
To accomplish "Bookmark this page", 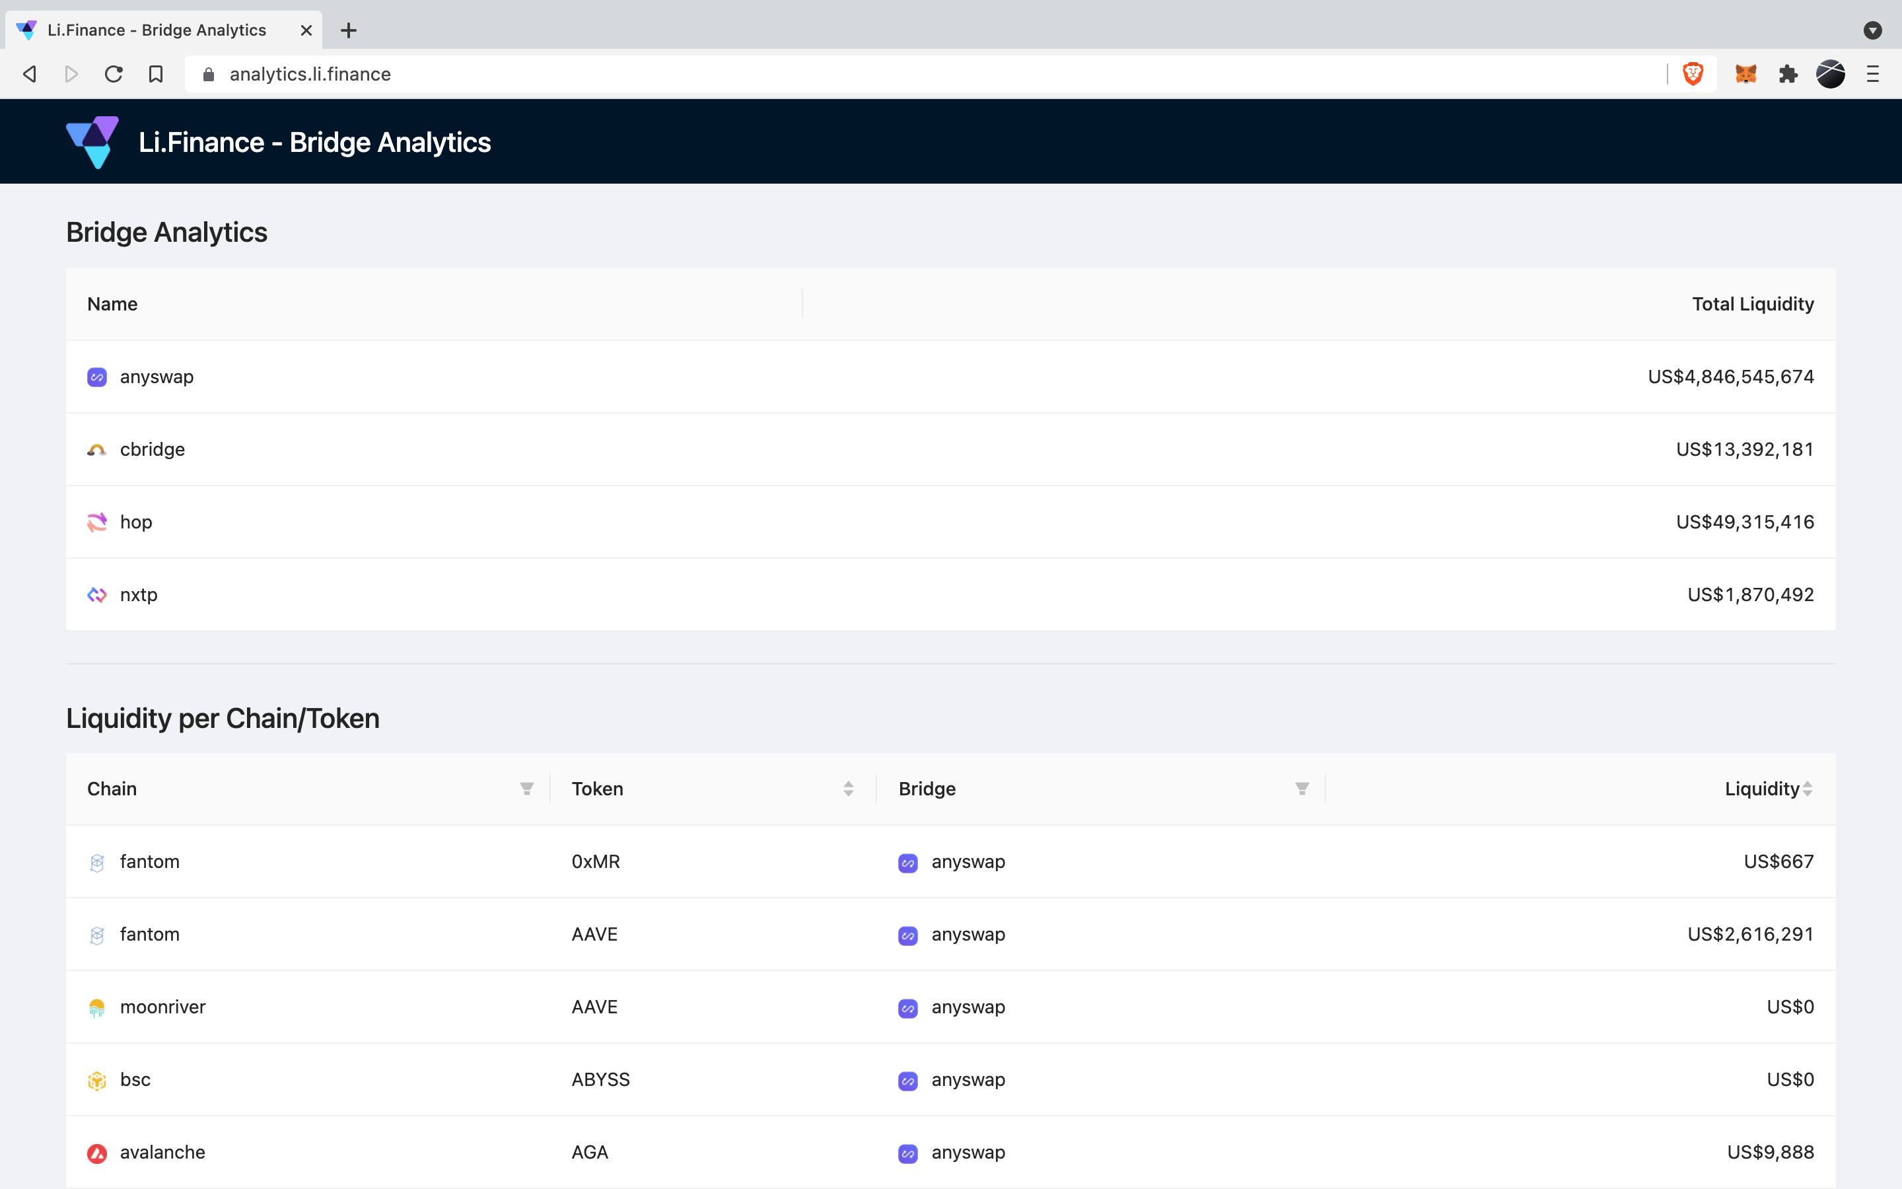I will click(x=156, y=74).
